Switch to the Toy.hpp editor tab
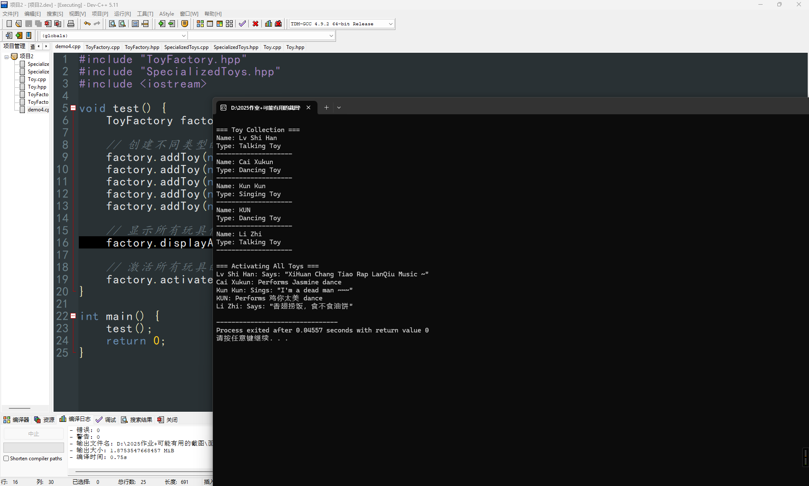 click(x=295, y=47)
